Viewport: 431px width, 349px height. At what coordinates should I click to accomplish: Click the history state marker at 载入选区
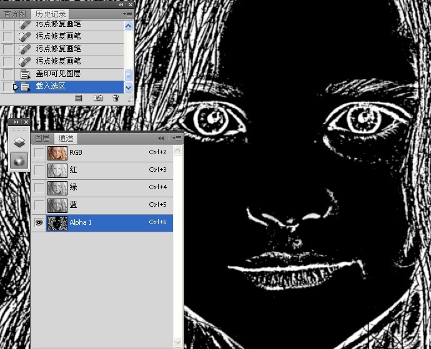16,87
